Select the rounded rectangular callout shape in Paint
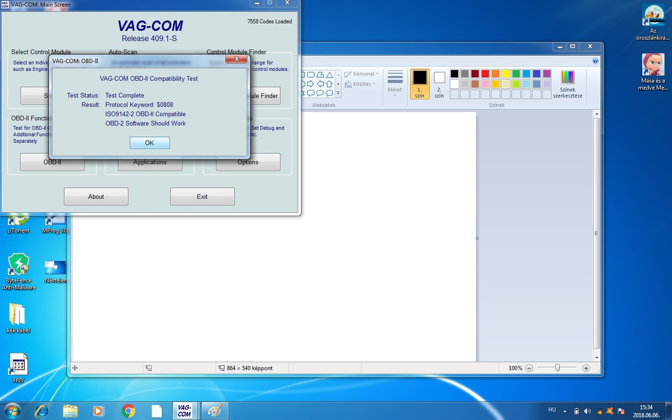Screen dimensions: 672x420 pos(310,93)
